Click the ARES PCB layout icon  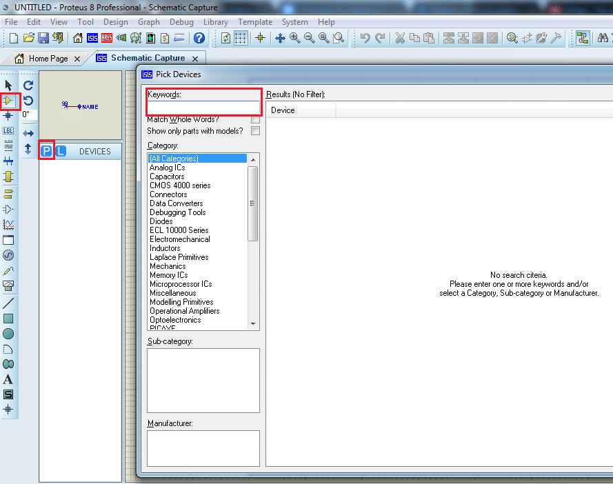coord(107,39)
